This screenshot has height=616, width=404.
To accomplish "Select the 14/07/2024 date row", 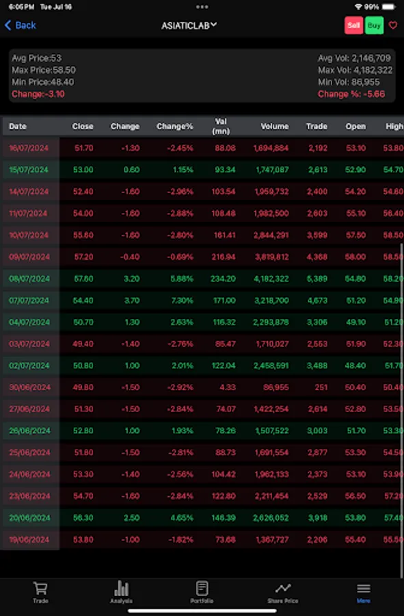I will point(202,192).
